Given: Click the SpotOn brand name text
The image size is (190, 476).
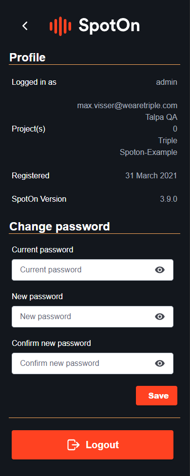Looking at the screenshot, I should (109, 26).
